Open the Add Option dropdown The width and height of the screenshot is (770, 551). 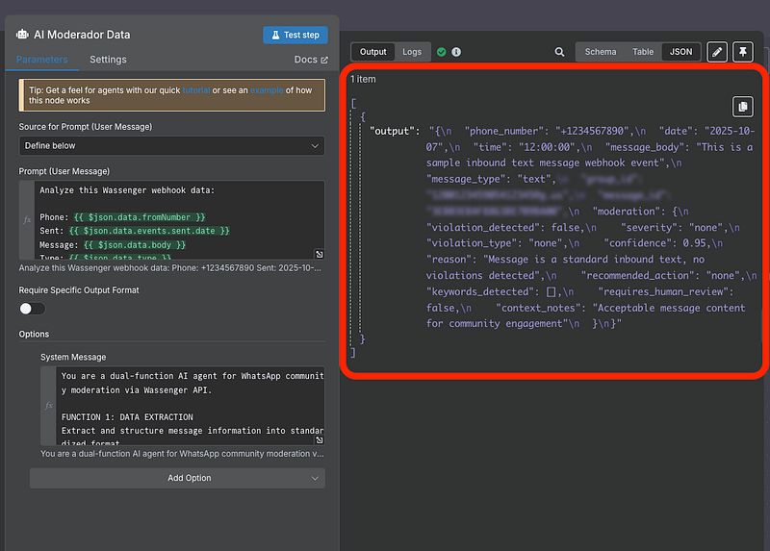[177, 478]
